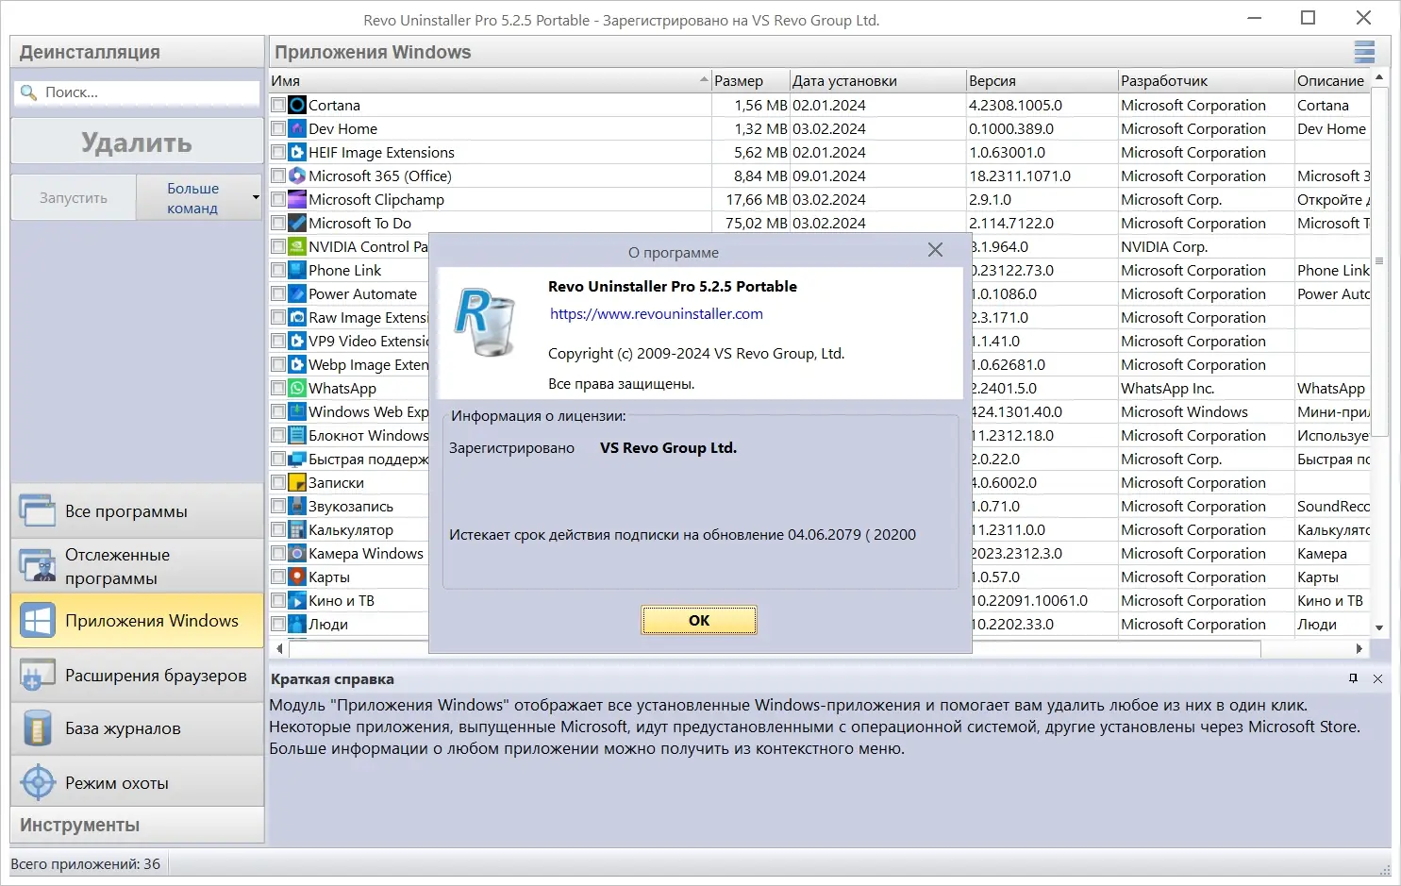
Task: Click the search magnifier icon
Action: point(28,92)
